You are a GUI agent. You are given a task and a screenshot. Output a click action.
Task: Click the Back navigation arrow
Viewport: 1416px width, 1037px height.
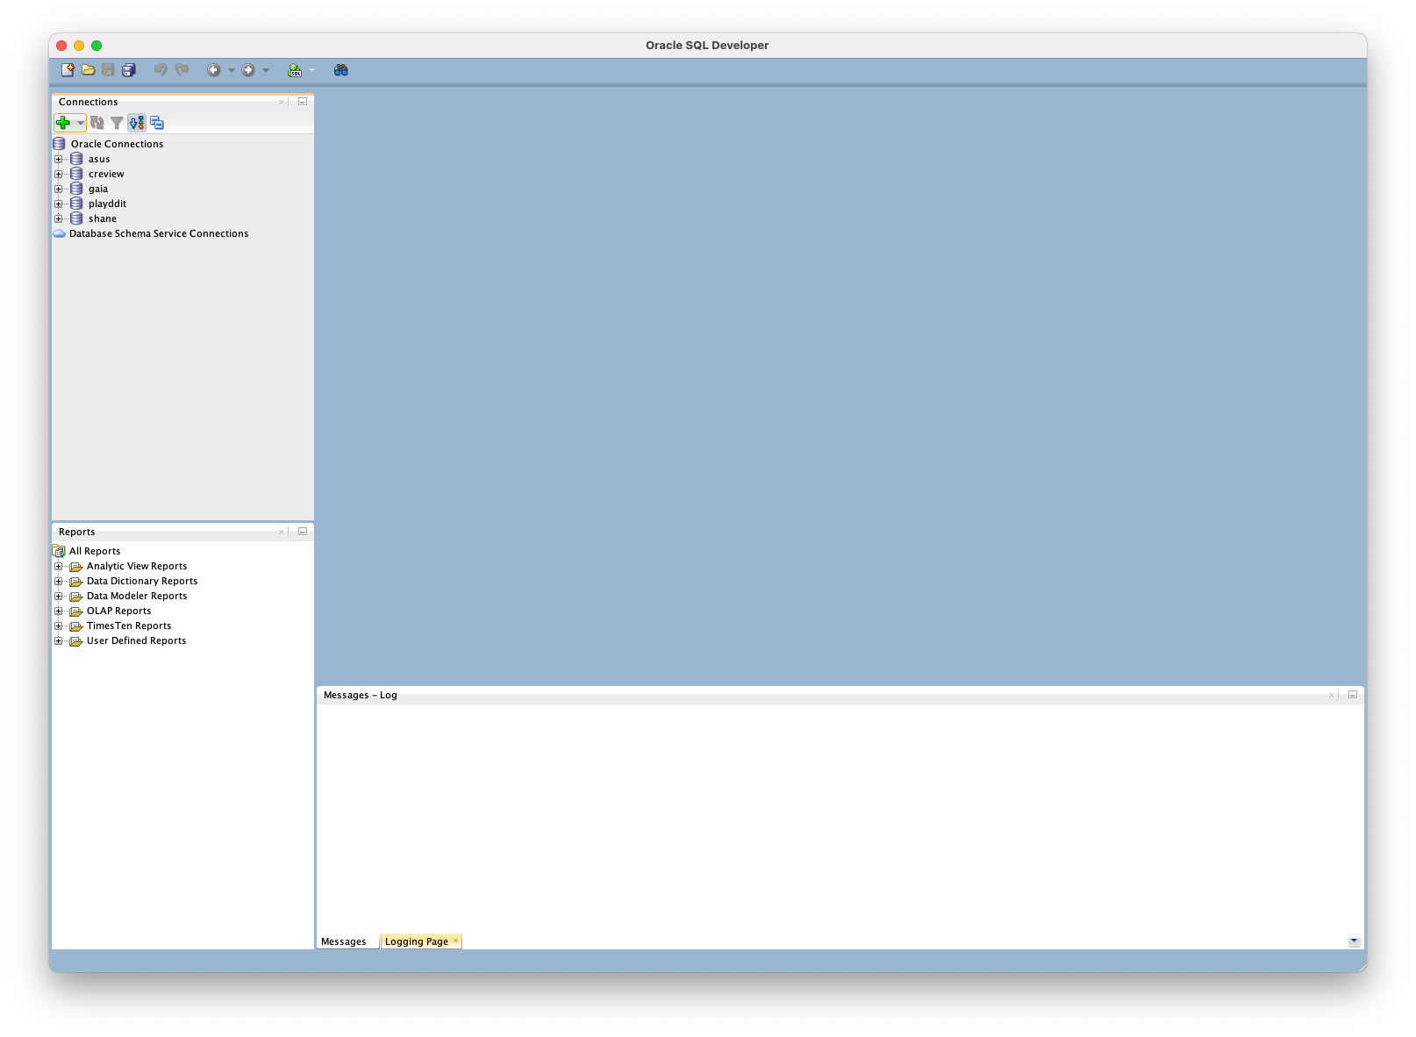click(x=213, y=70)
